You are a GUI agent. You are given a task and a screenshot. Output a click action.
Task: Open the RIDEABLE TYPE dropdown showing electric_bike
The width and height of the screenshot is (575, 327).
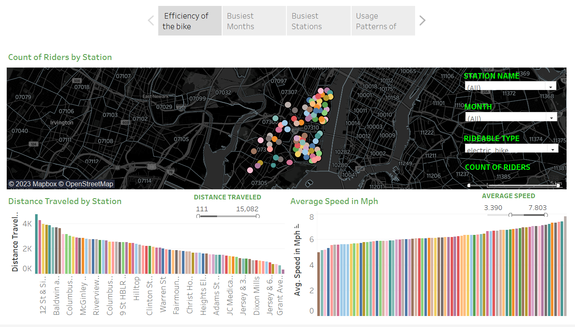pyautogui.click(x=553, y=148)
